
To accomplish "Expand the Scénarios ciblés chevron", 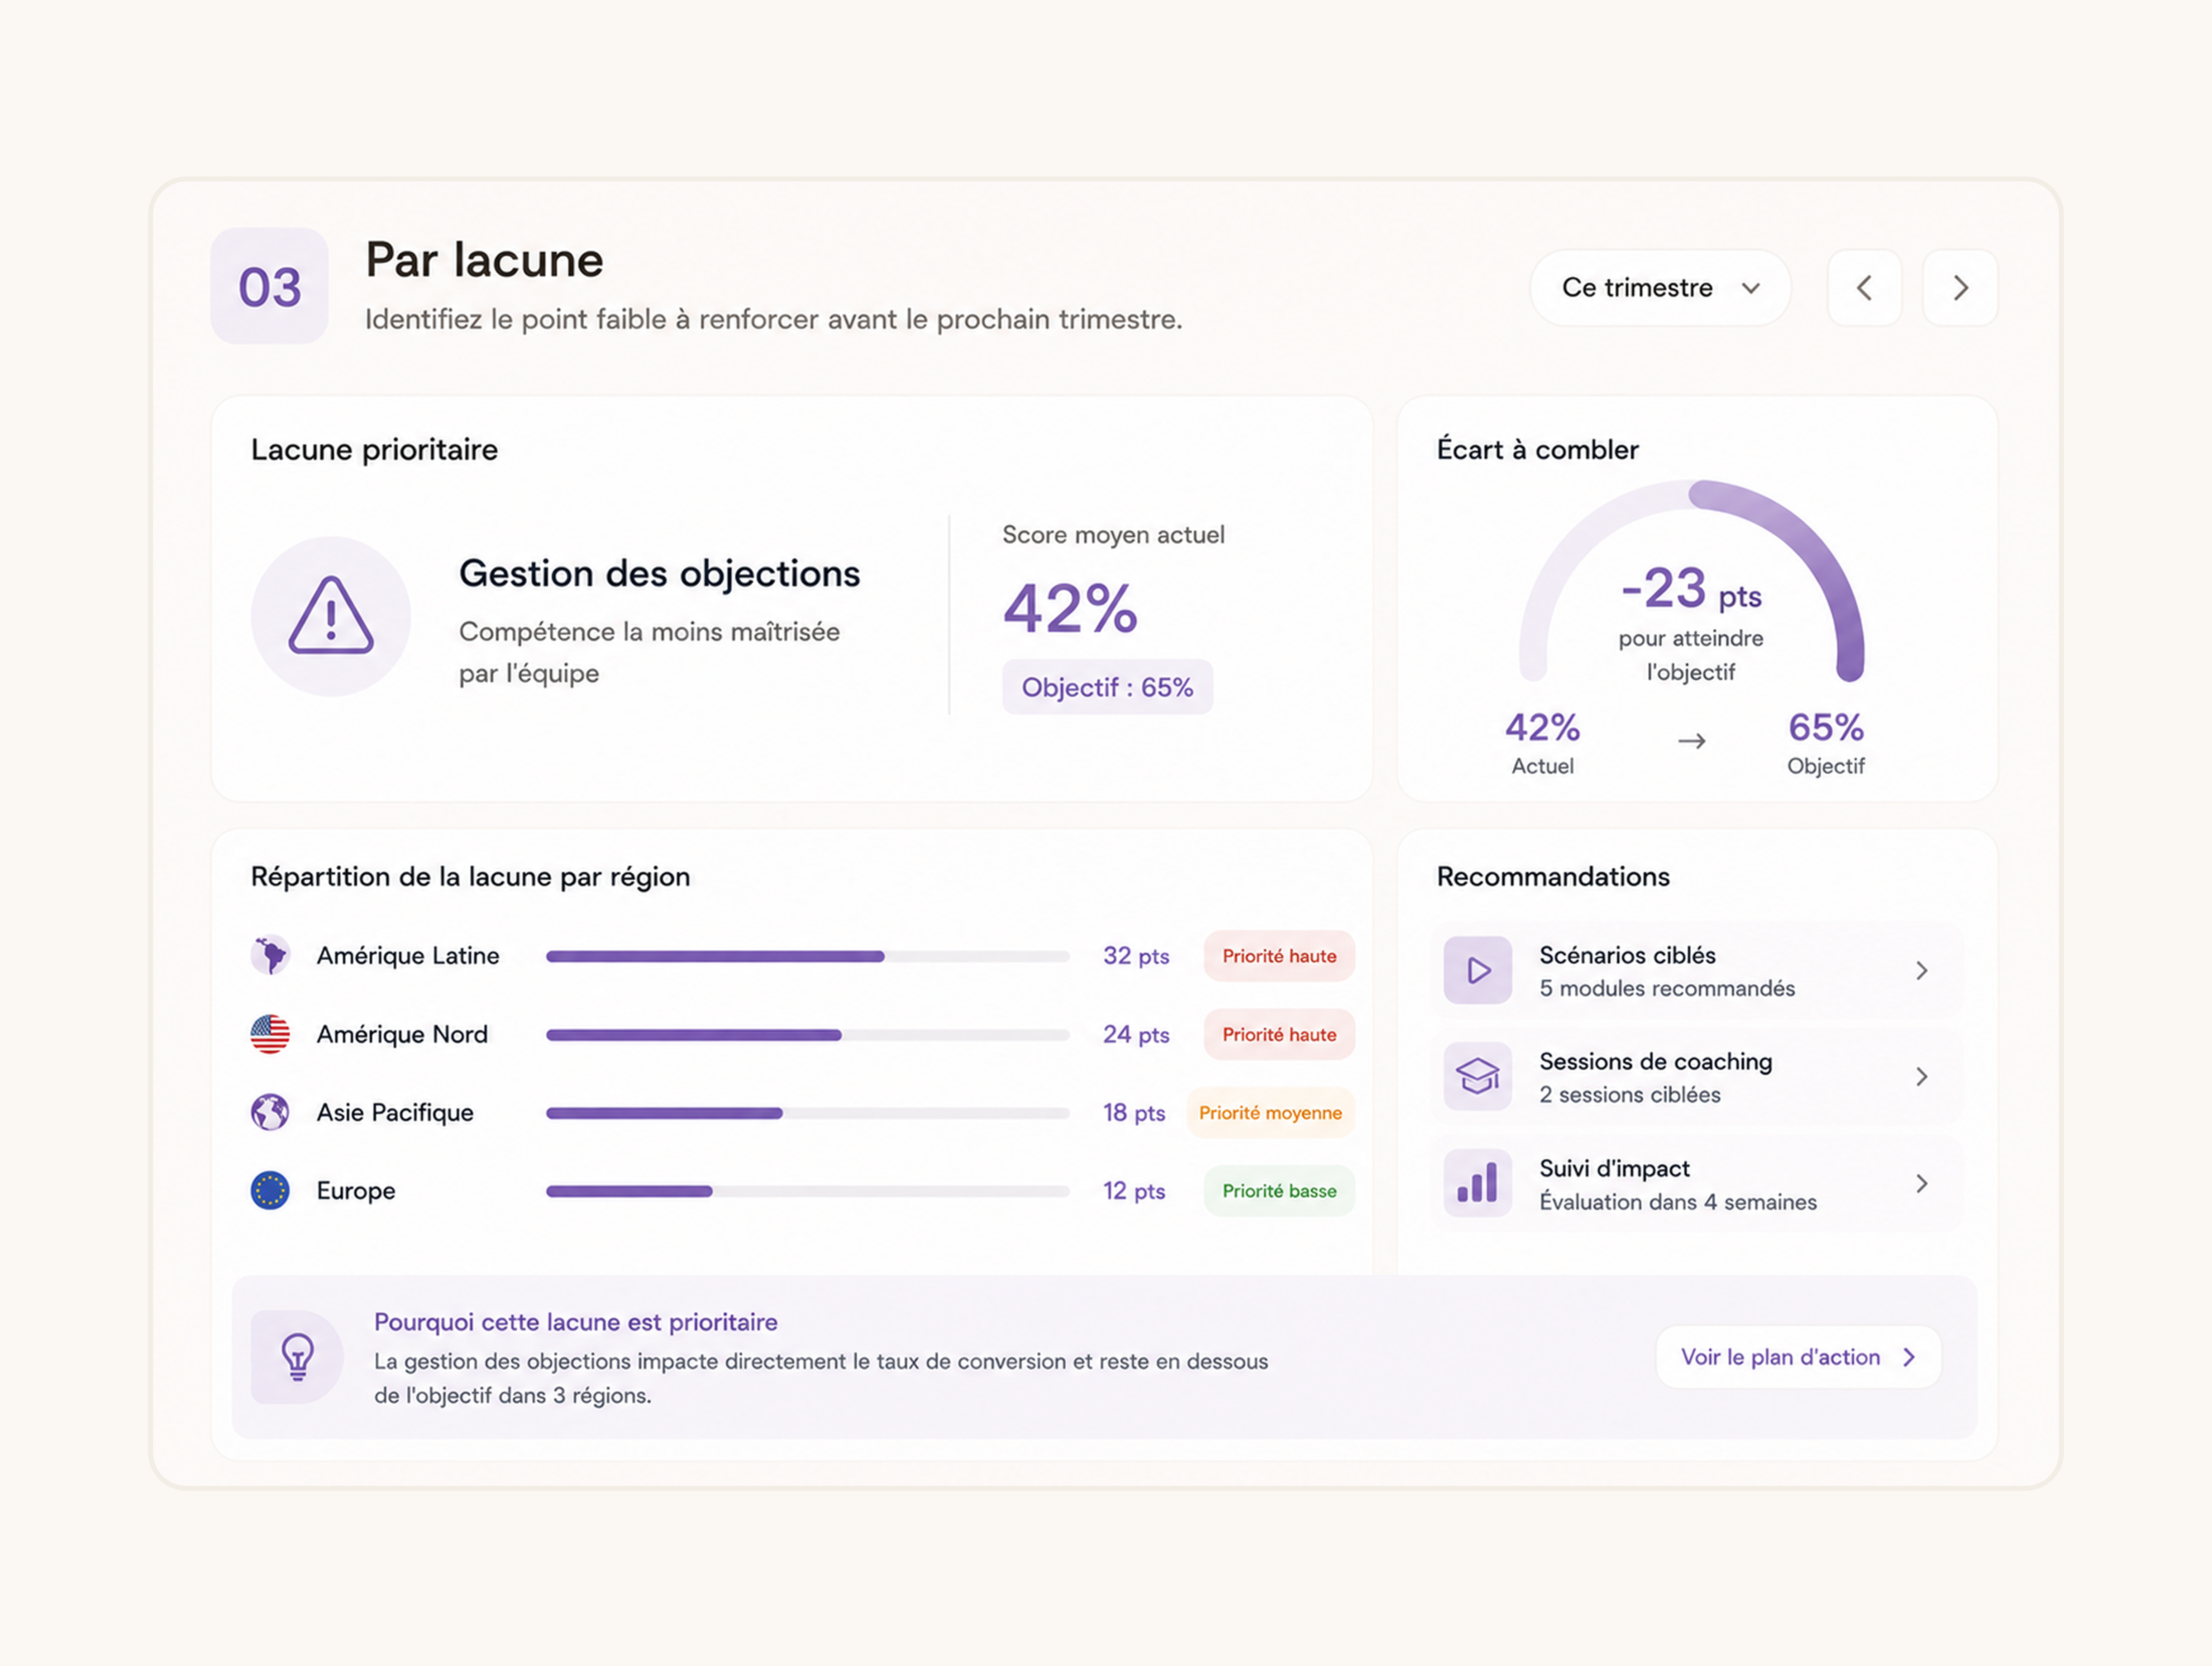I will (x=1922, y=970).
